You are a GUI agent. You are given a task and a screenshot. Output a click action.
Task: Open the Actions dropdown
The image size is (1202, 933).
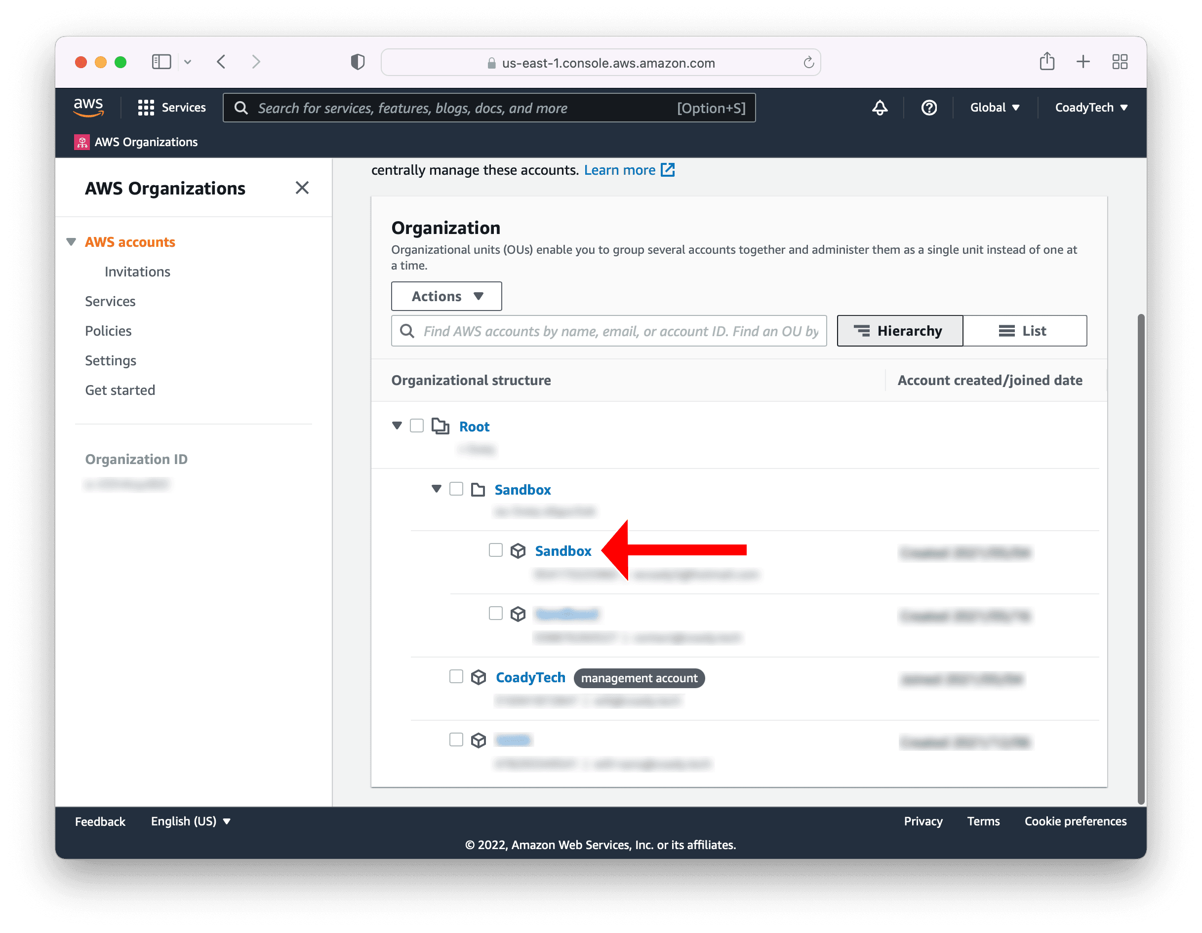446,296
